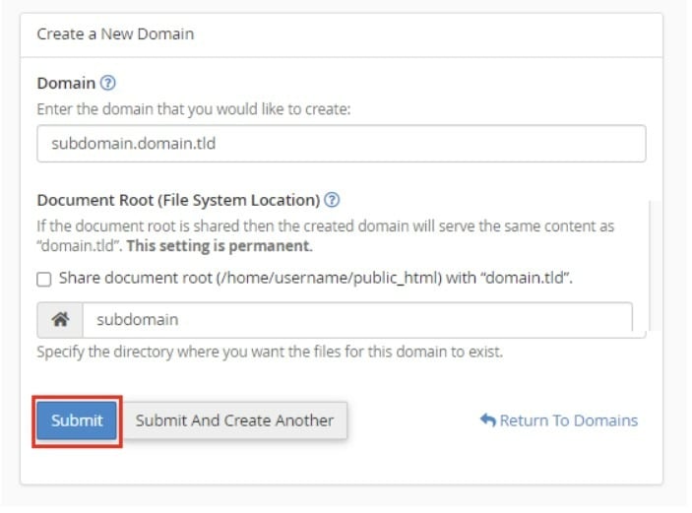Click the bold Domain field label
This screenshot has height=513, width=692.
[66, 84]
